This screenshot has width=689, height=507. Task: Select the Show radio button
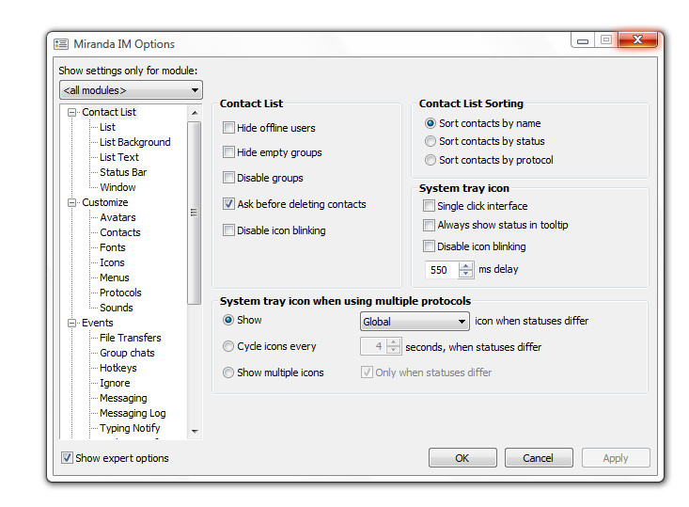point(228,320)
